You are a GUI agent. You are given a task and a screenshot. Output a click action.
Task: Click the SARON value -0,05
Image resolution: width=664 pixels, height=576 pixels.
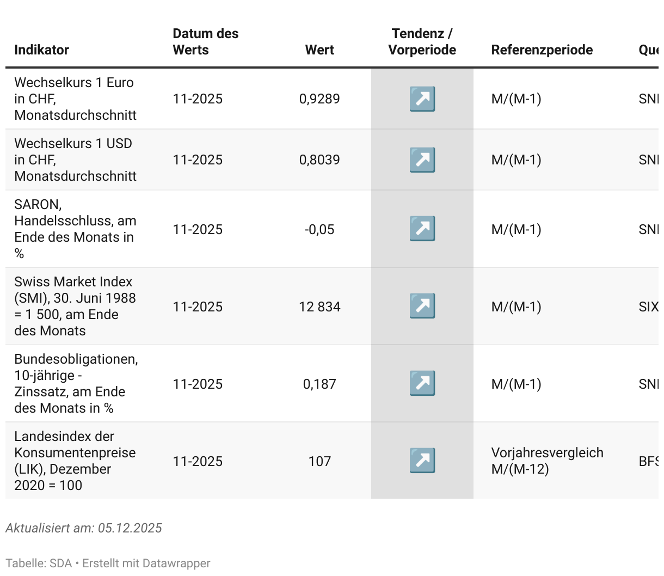point(319,230)
